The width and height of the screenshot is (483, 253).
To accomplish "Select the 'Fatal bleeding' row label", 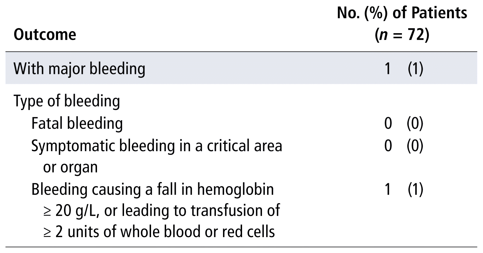I will 77,123.
